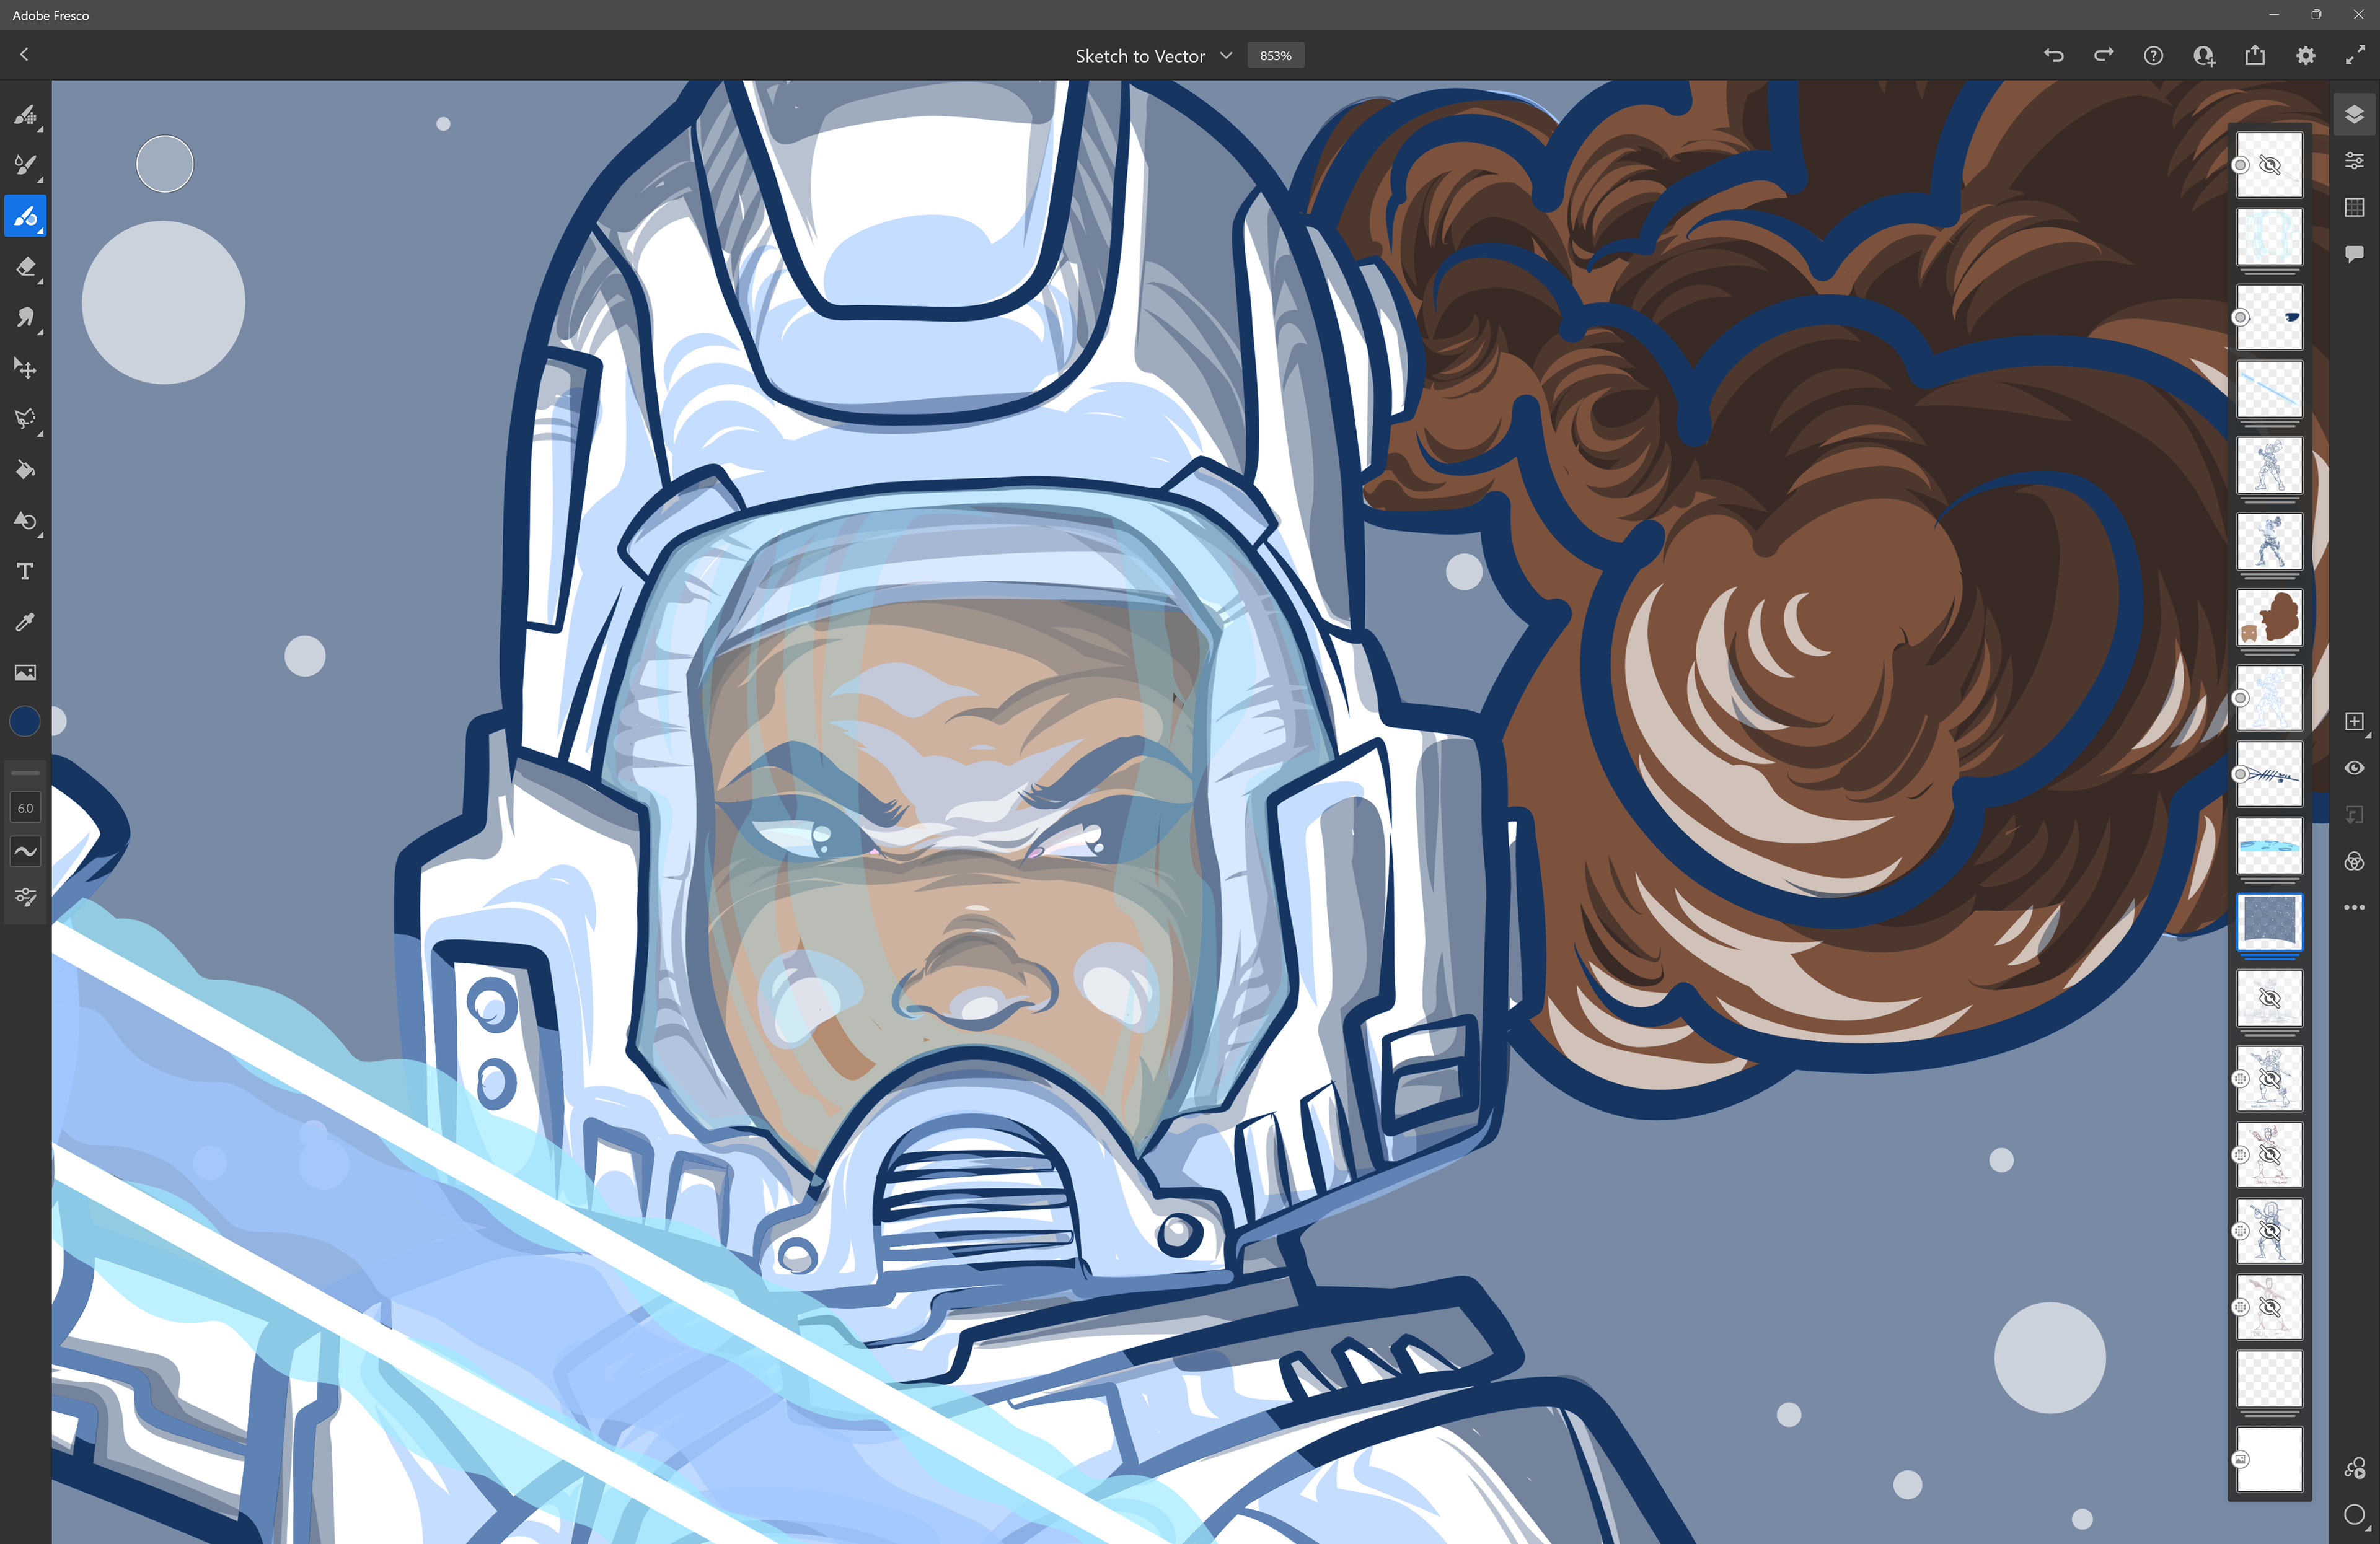2380x1544 pixels.
Task: Expand the Add Layer options
Action: point(2368,735)
